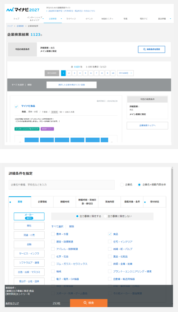This screenshot has height=312, width=178.
Task: Go to results page 2
Action: pos(69,73)
